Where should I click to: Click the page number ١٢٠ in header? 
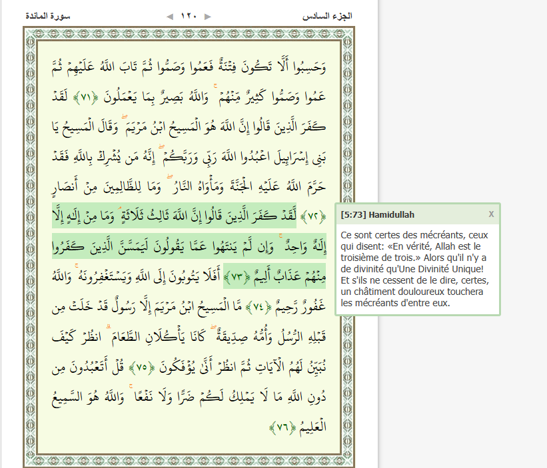click(x=189, y=16)
